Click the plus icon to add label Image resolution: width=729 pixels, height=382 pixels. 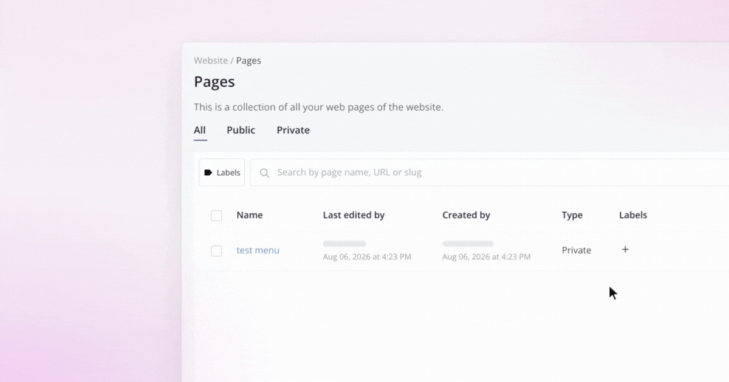coord(625,249)
